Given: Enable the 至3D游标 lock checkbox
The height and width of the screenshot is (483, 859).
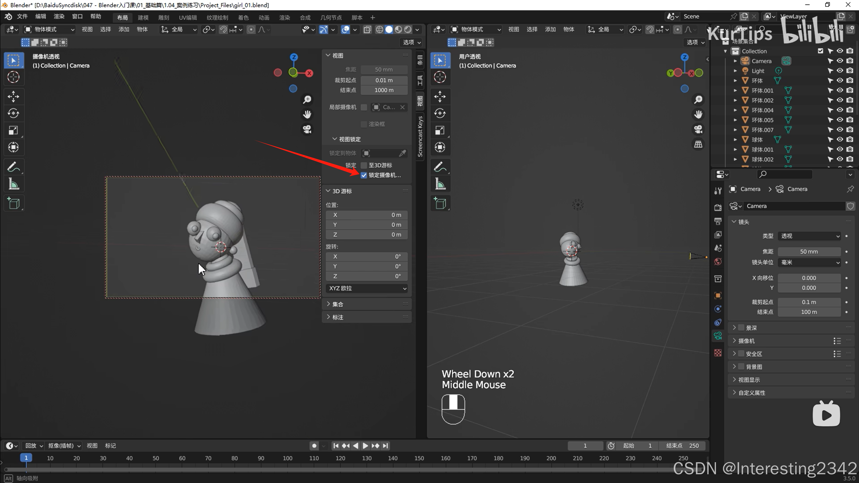Looking at the screenshot, I should [364, 165].
